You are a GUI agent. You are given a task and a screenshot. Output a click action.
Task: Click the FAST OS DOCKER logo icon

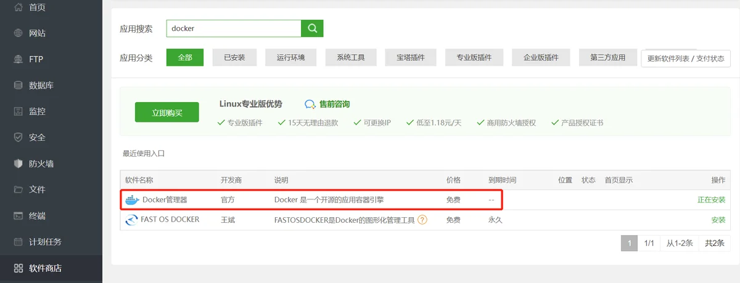[x=132, y=220]
